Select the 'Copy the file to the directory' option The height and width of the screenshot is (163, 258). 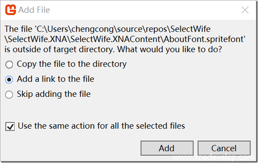point(9,64)
